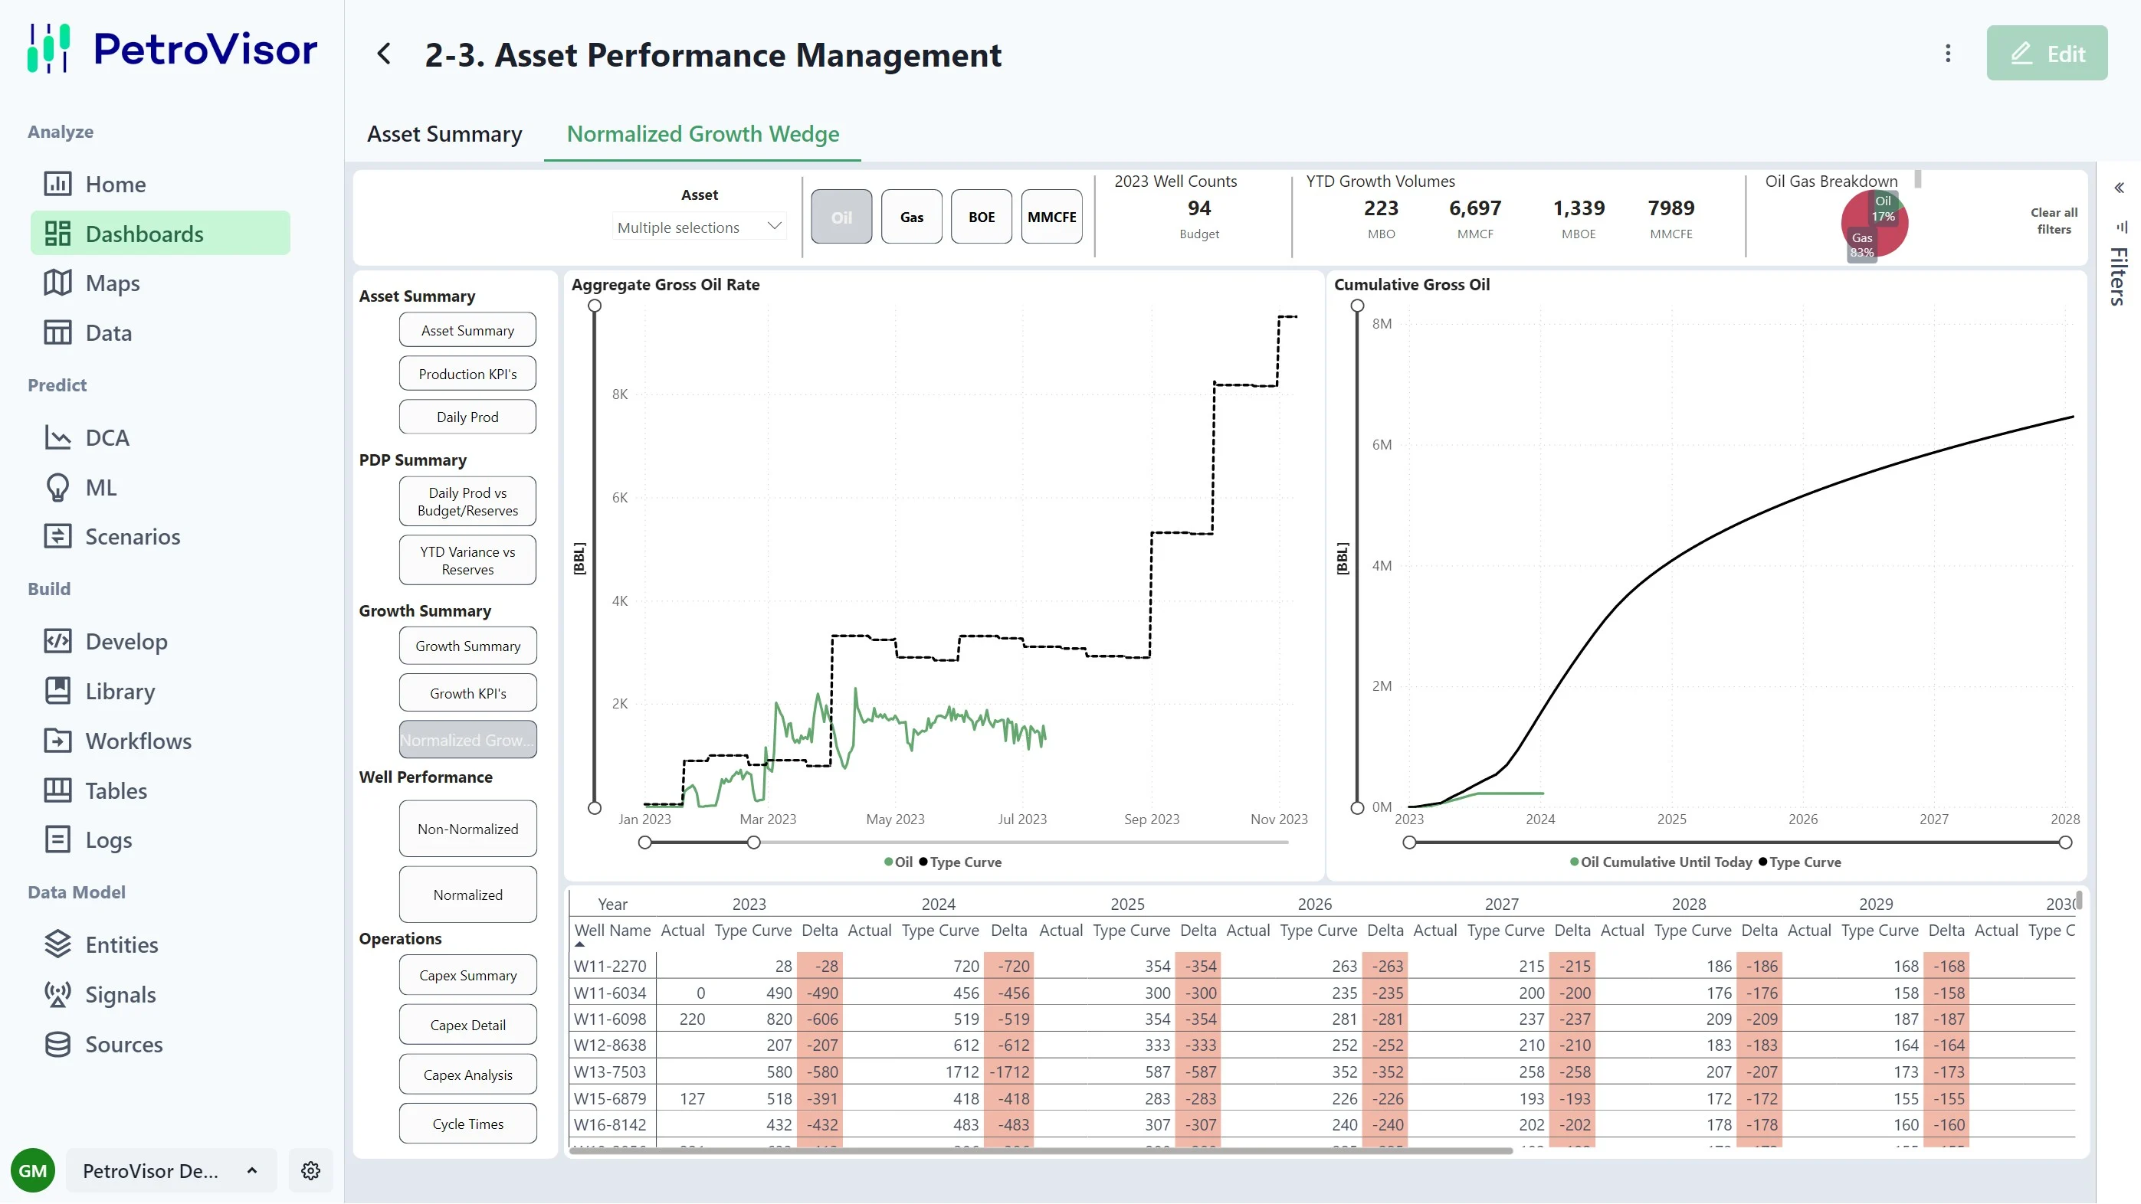Toggle the Gas unit button

tap(911, 217)
